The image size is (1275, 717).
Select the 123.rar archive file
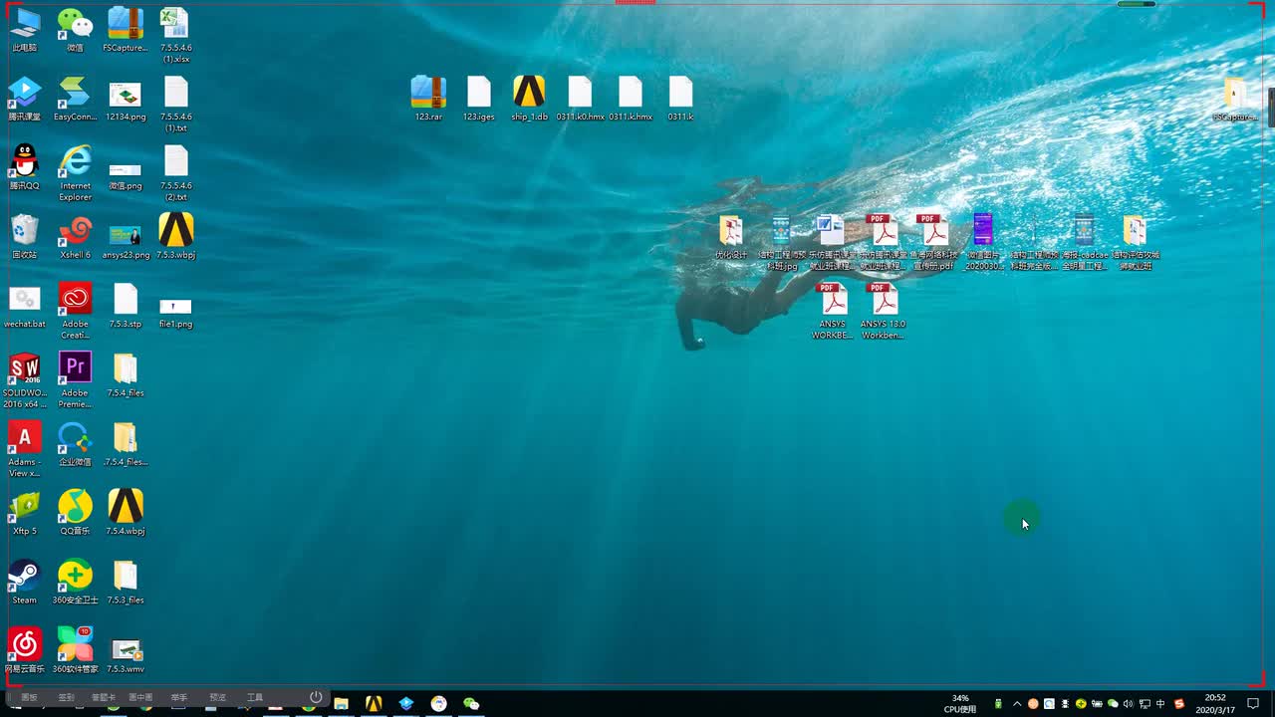click(428, 98)
